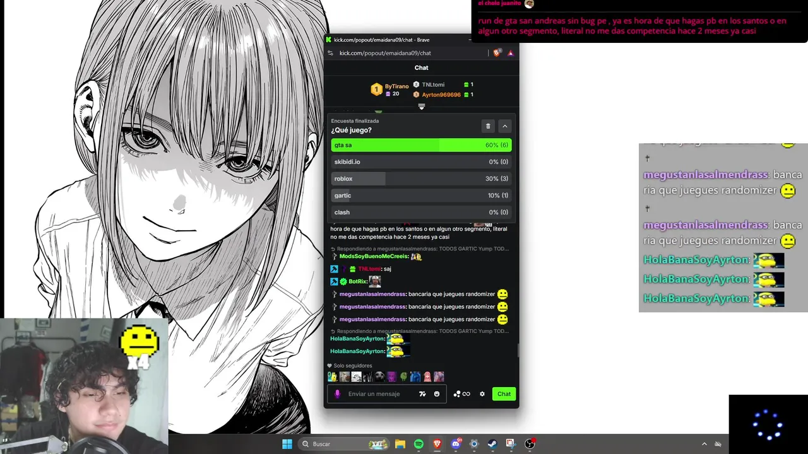This screenshot has width=808, height=454.
Task: Open OBS Studio from the taskbar
Action: [x=530, y=444]
